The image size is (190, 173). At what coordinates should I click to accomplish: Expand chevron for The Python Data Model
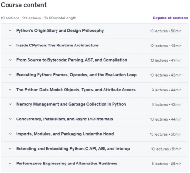10,90
